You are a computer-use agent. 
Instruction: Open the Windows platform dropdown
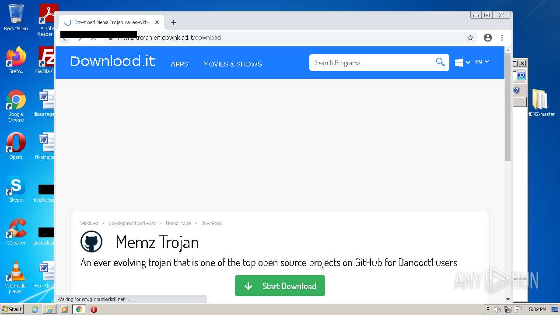pos(462,63)
